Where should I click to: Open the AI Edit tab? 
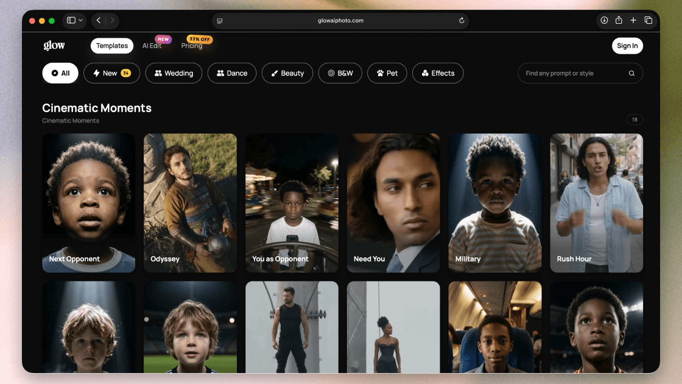(x=152, y=46)
